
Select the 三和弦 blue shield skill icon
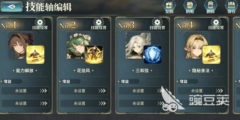[153, 55]
